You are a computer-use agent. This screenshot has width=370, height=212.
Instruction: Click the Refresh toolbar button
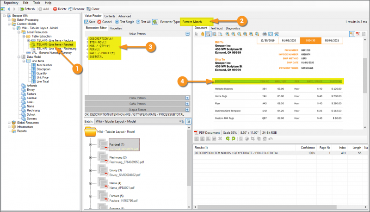27,9
